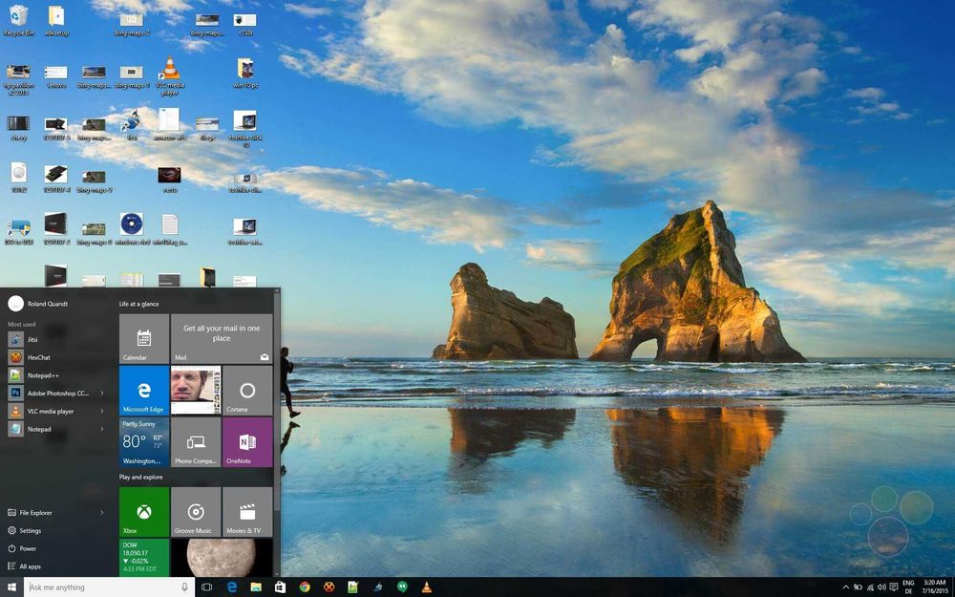Viewport: 955px width, 597px height.
Task: Show hidden system tray icons
Action: [x=845, y=587]
